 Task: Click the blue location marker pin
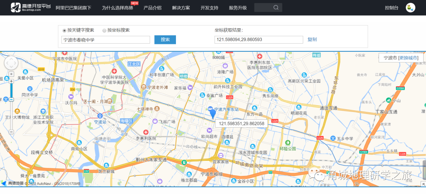tap(213, 114)
